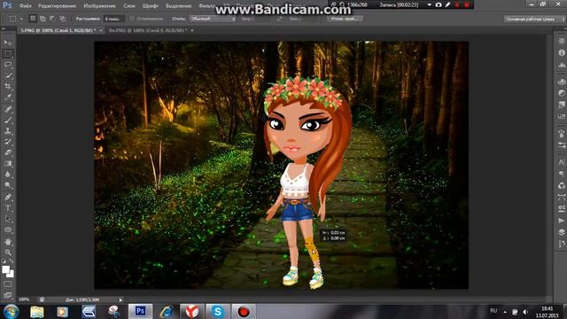This screenshot has width=567, height=319.
Task: Open the Изображение menu
Action: pyautogui.click(x=99, y=6)
